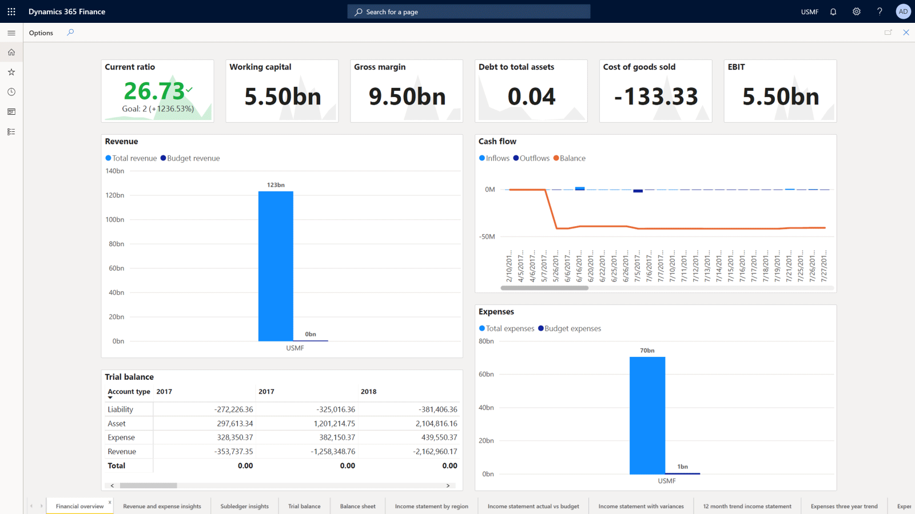Select the Home icon in sidebar
Image resolution: width=915 pixels, height=514 pixels.
click(x=11, y=52)
